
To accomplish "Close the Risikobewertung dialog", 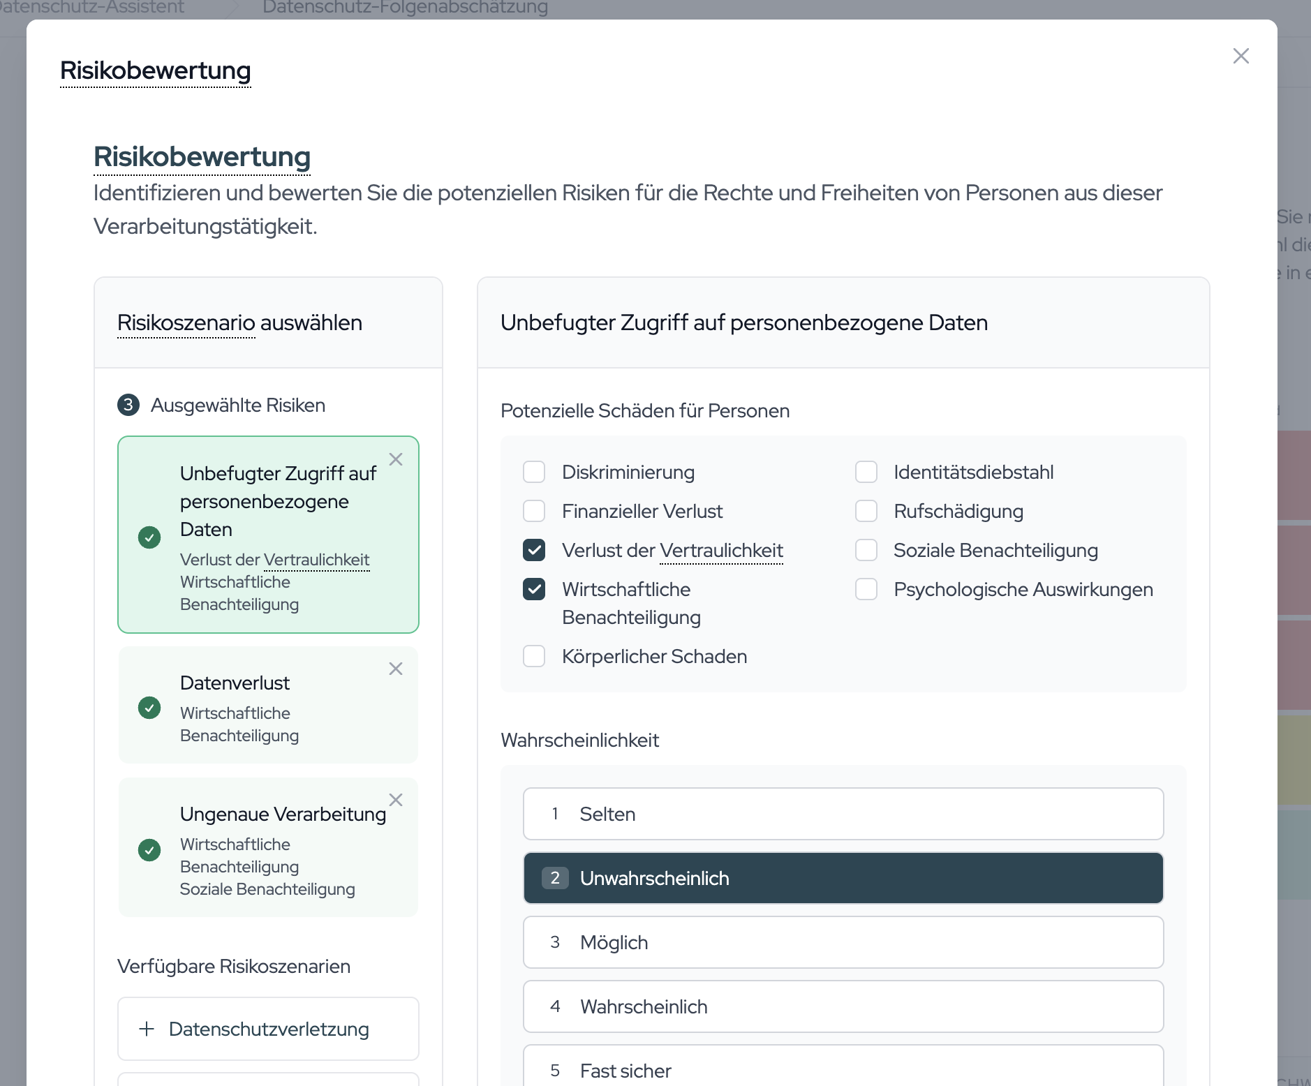I will coord(1240,56).
